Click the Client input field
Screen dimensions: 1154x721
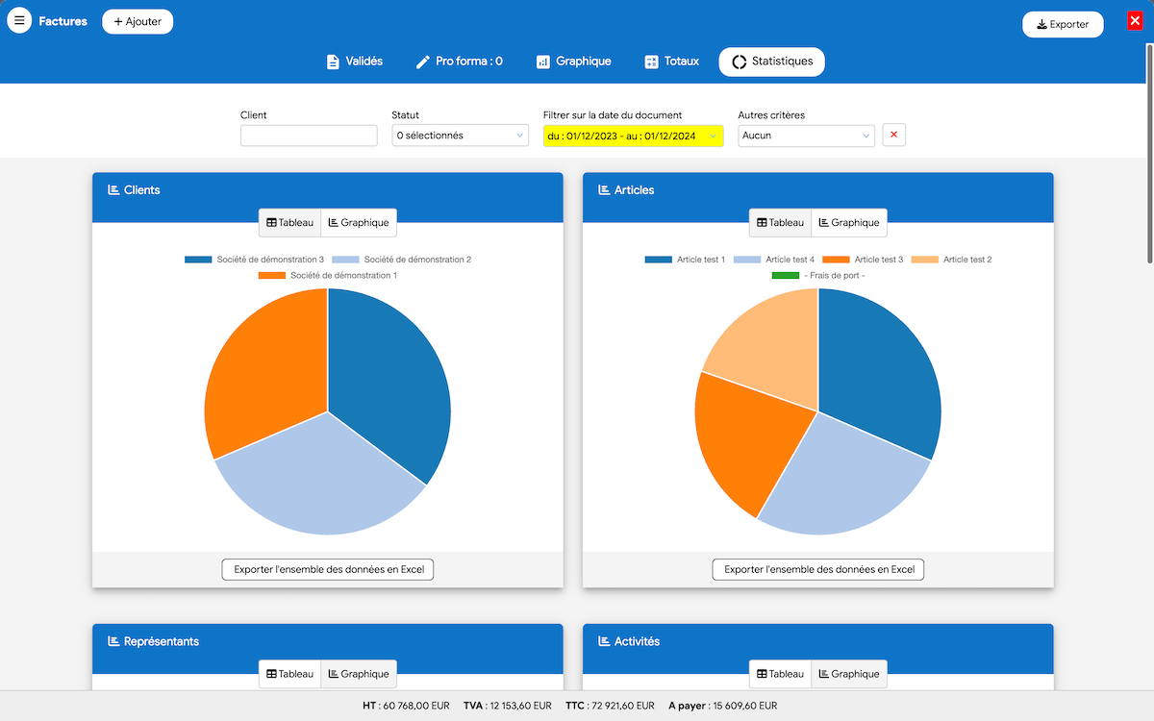tap(309, 136)
